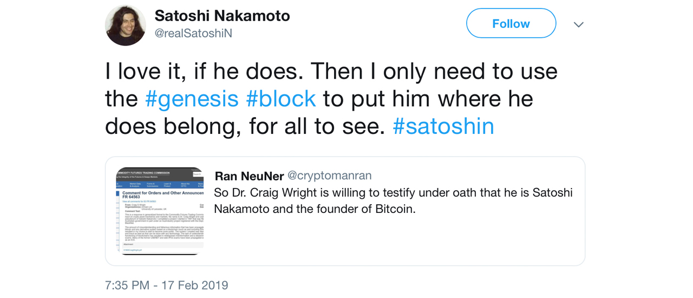
Task: Click the @realSatoshiN handle
Action: click(193, 33)
